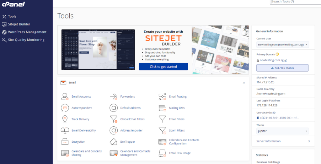The width and height of the screenshot is (321, 164).
Task: Open the Email Disk Usage icon
Action: coord(162,153)
